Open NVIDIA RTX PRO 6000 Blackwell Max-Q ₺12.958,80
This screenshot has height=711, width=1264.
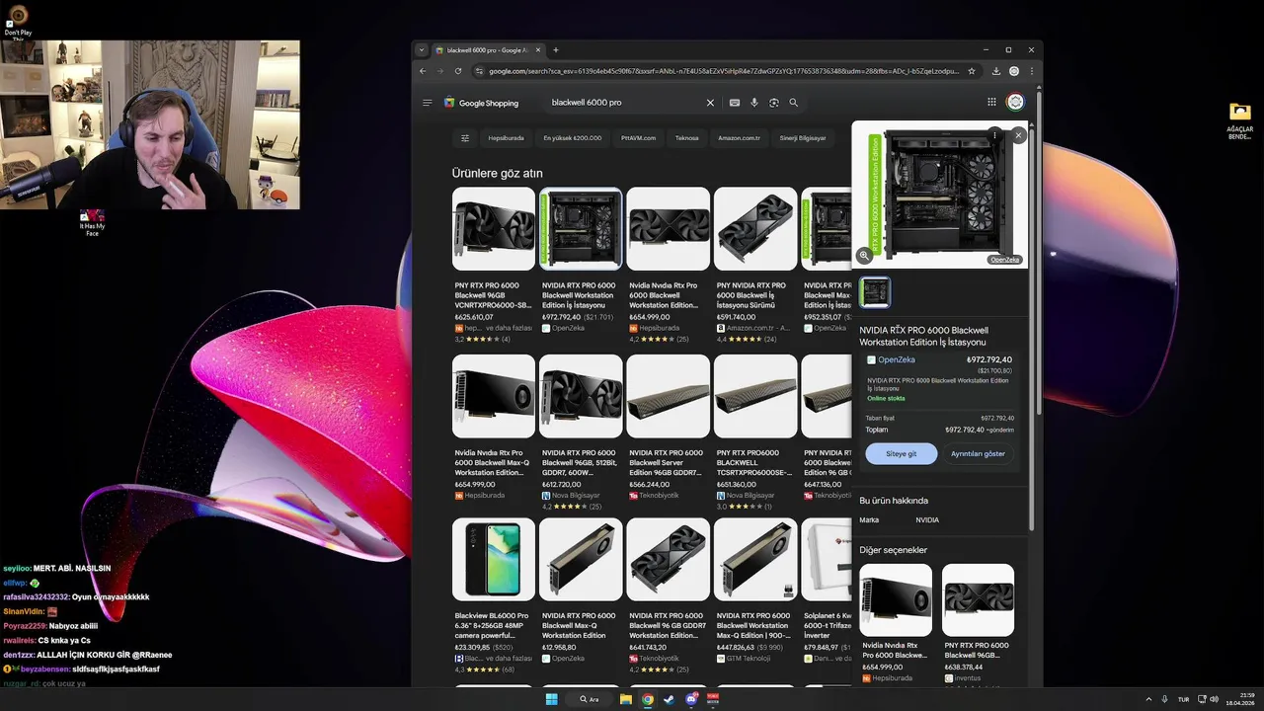tap(581, 591)
